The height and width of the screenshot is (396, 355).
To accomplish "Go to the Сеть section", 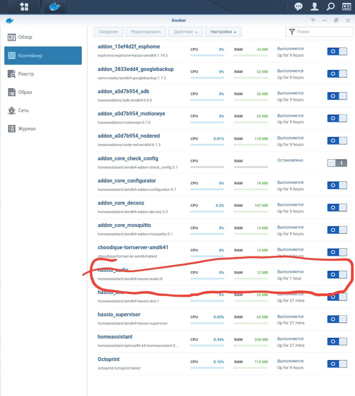I will 43,110.
